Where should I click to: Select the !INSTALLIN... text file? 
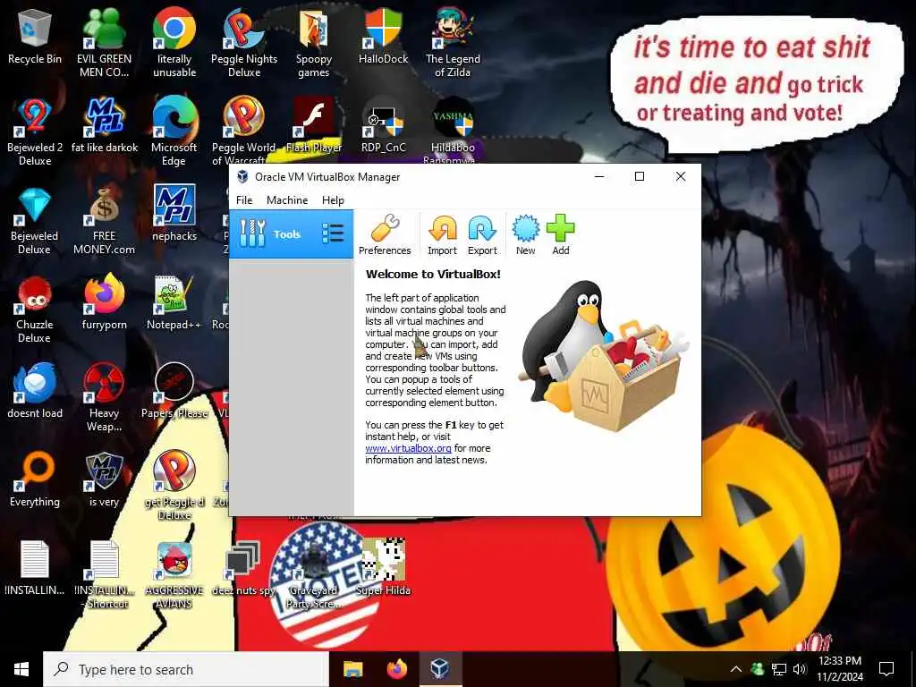pos(35,568)
